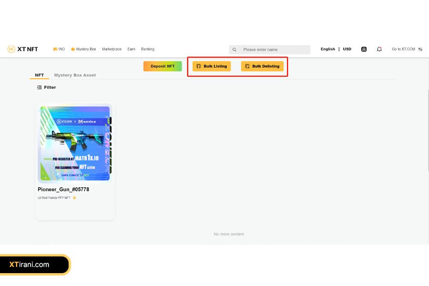Focus the 'Please enter name' search field
Screen dimensions: 429x286
coord(274,50)
